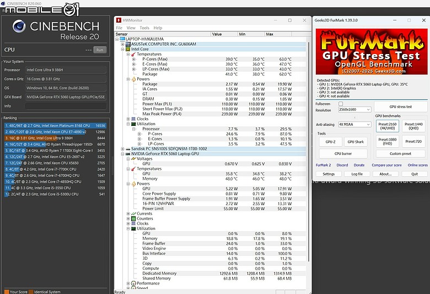Expand the E-Cores (Max) temperature row
The image size is (430, 294).
(134, 64)
